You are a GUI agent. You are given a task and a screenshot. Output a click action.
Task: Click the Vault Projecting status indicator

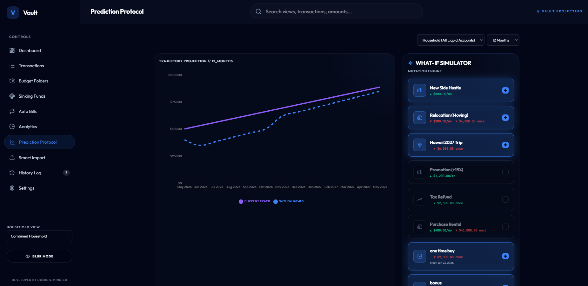[x=559, y=11]
